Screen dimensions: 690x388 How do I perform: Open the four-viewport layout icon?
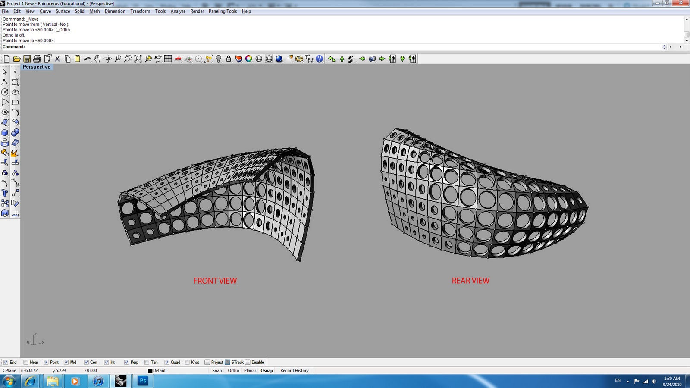point(167,59)
